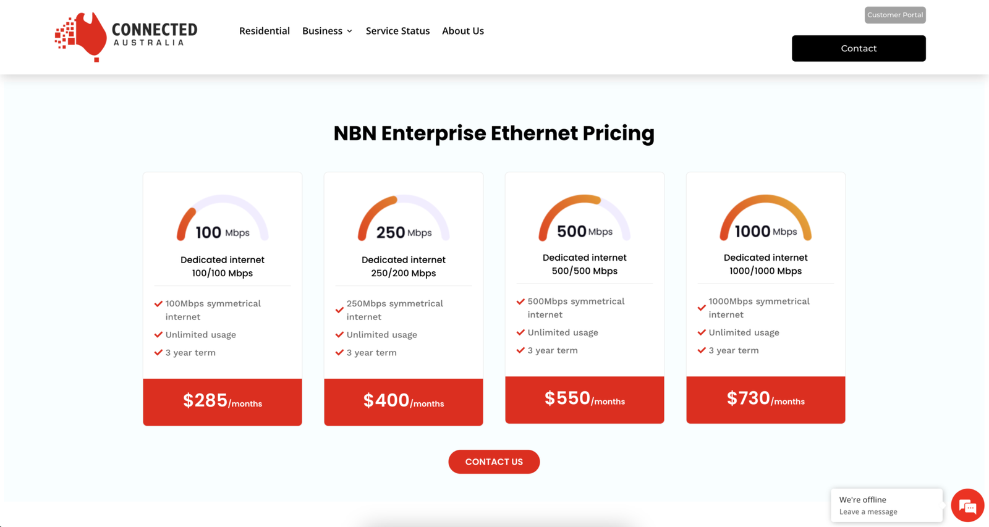This screenshot has width=989, height=527.
Task: Expand the Business menu chevron
Action: (350, 31)
